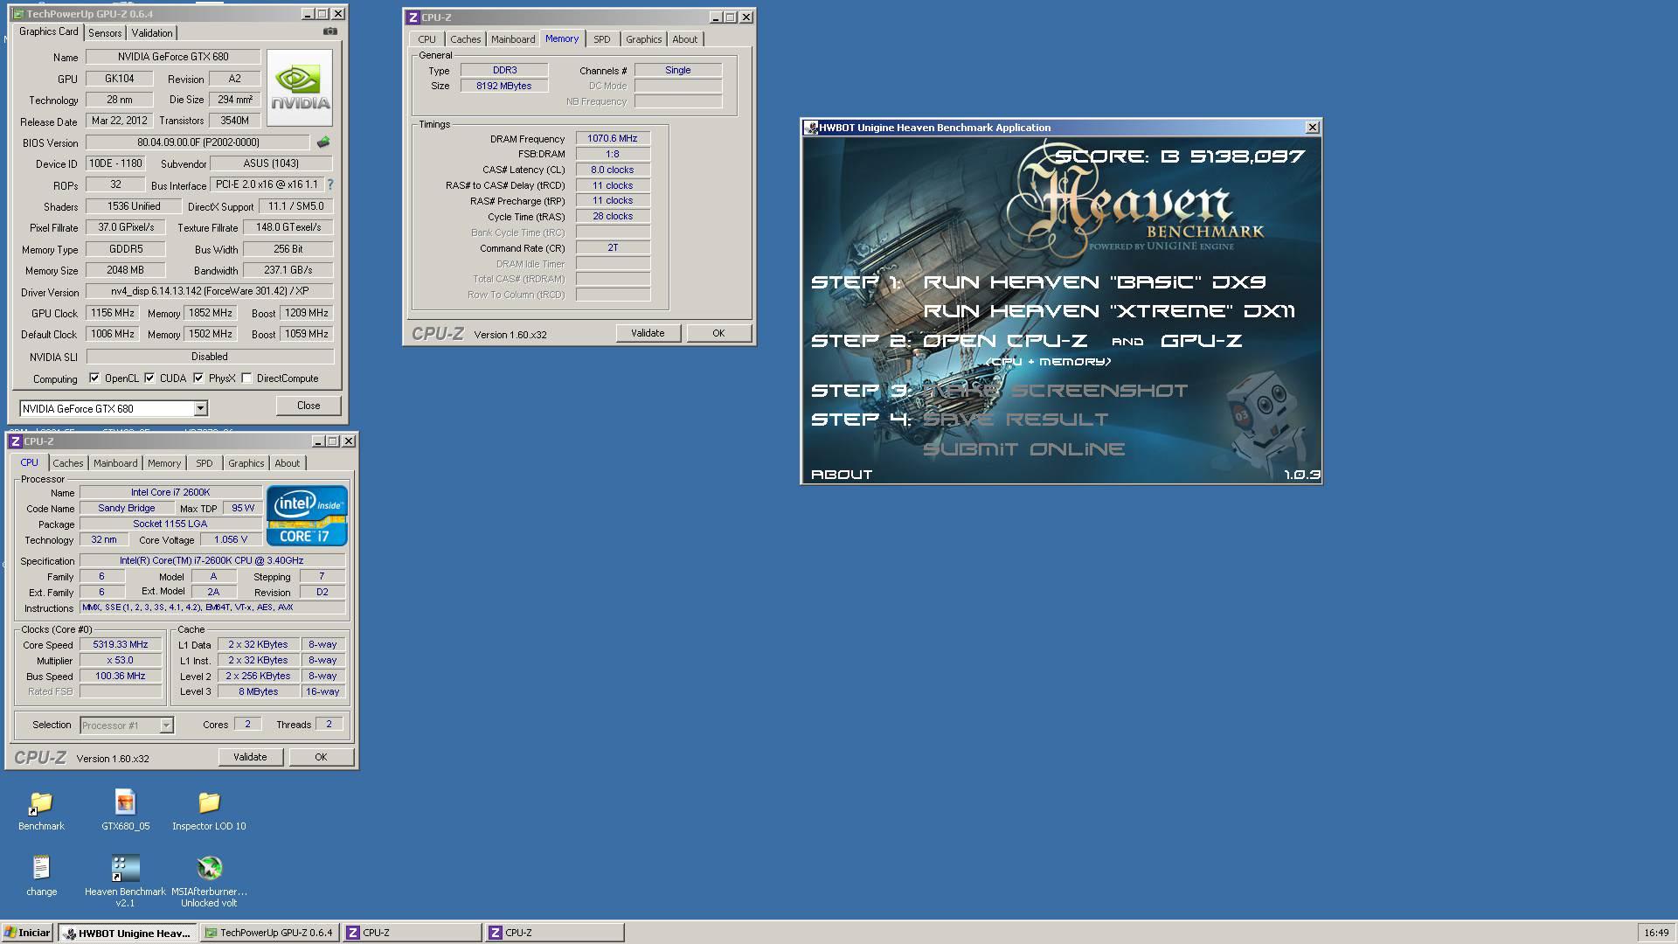Screen dimensions: 1678x944
Task: Click the BIOS Version field
Action: pos(198,142)
